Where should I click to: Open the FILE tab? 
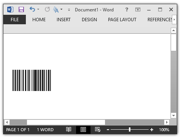pos(14,20)
